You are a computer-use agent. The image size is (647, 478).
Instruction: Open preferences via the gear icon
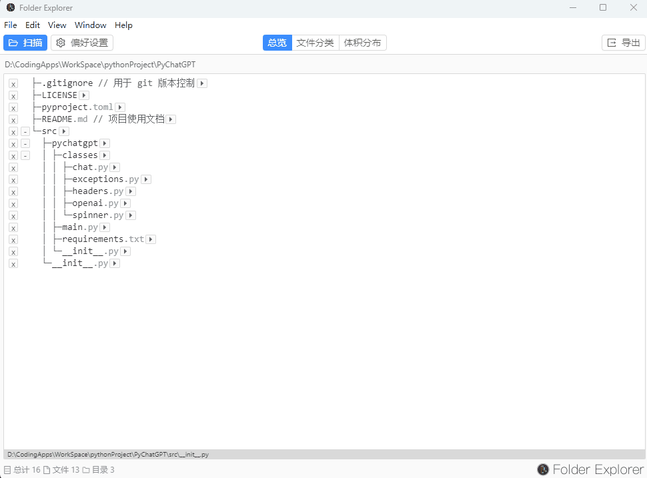pyautogui.click(x=61, y=42)
